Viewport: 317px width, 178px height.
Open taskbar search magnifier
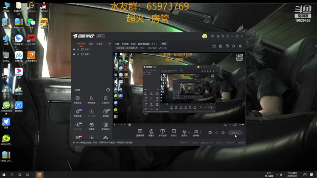pos(12,174)
